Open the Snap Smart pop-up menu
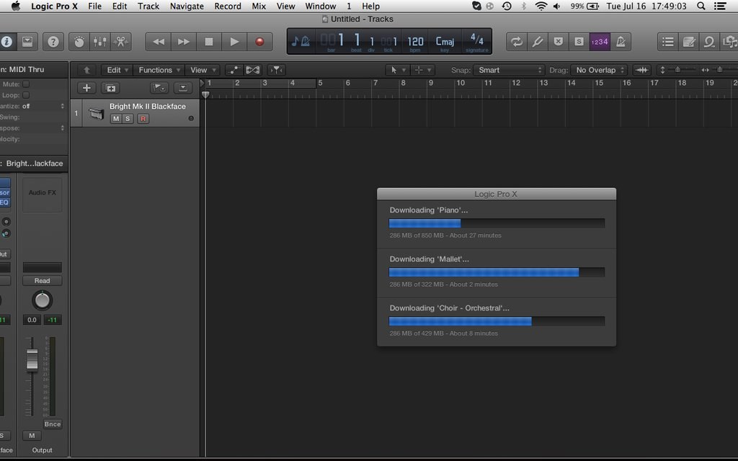Viewport: 738px width, 461px height. (509, 70)
